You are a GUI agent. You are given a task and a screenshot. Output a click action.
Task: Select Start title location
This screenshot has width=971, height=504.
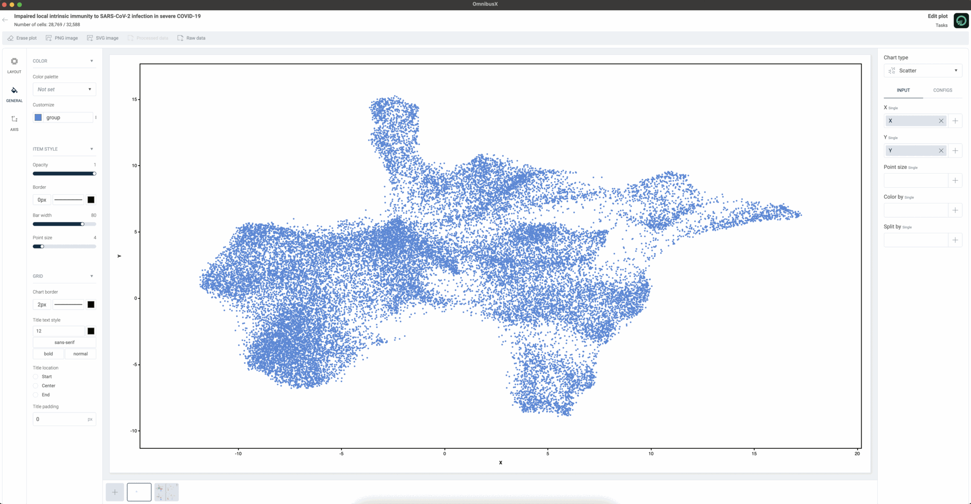coord(35,376)
